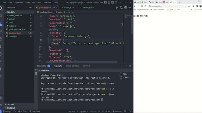
Task: Click the browser address bar localhost:5000
Action: (x=157, y=6)
